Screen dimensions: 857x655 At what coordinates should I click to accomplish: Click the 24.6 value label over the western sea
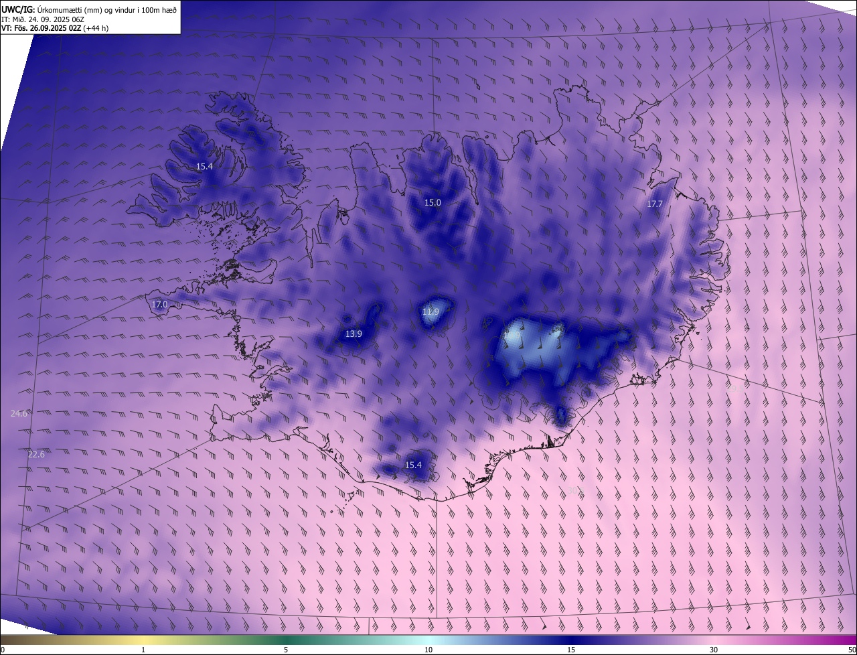click(19, 414)
